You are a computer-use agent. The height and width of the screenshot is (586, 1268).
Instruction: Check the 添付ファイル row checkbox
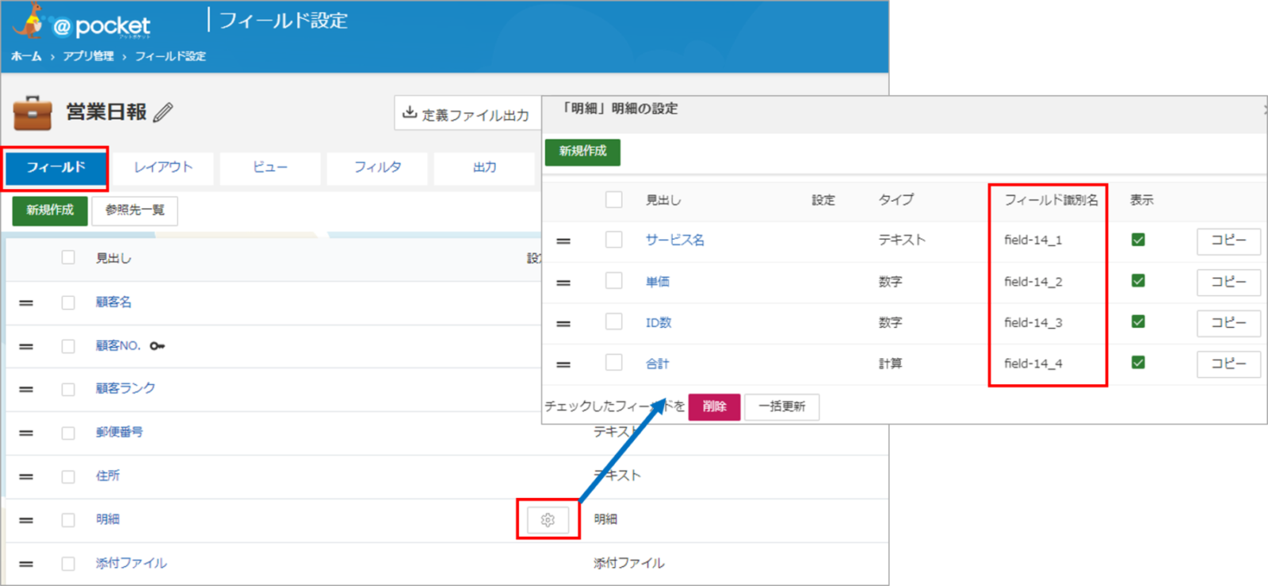coord(68,564)
